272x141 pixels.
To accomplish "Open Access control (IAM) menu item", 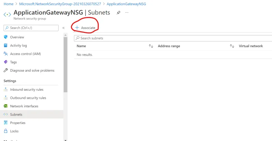I will pos(26,54).
